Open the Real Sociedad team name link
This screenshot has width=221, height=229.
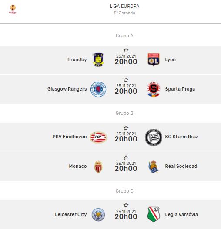coord(181,166)
